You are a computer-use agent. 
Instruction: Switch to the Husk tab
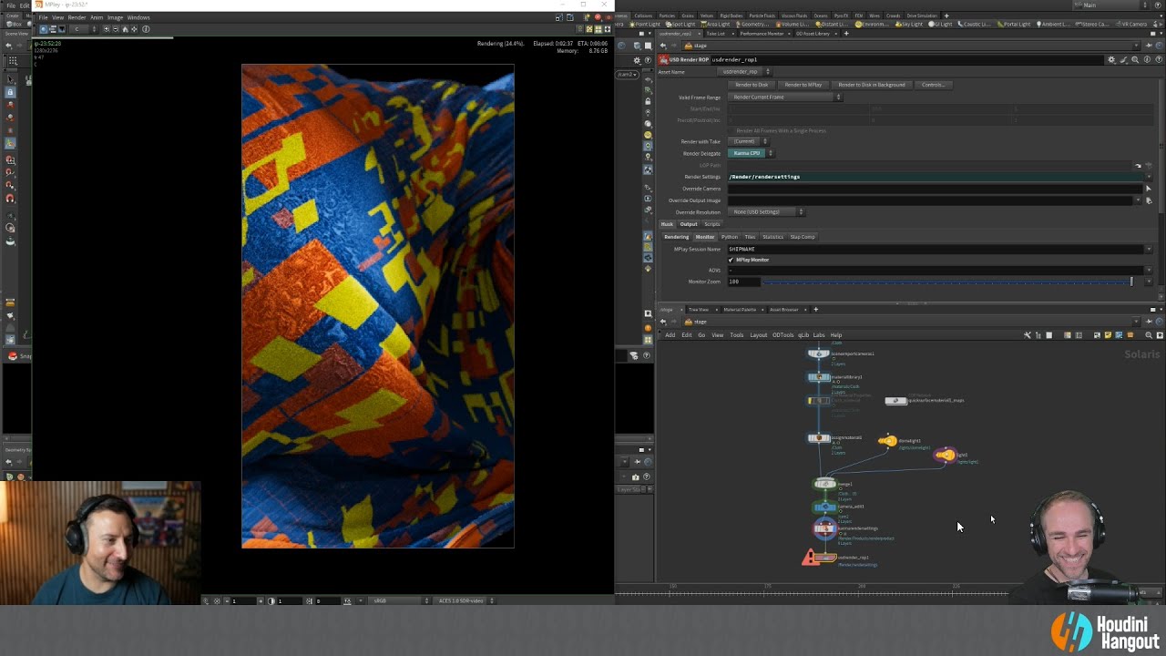(667, 224)
